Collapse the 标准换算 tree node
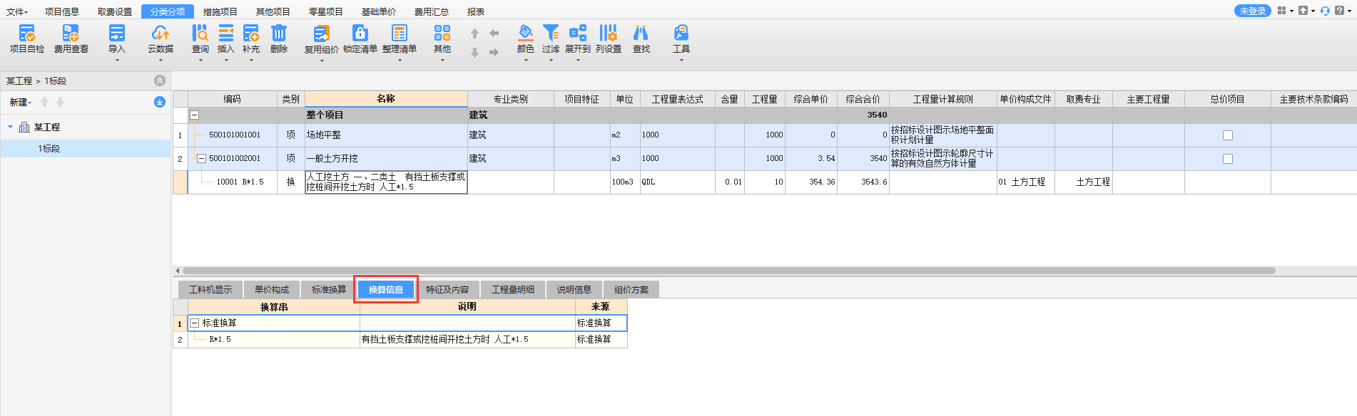 click(194, 323)
